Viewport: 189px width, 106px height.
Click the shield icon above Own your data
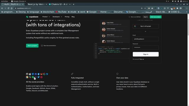point(117,74)
